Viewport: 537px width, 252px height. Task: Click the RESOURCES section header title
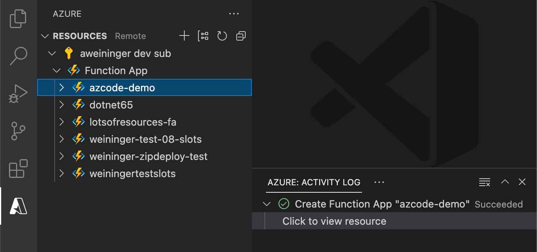(80, 36)
